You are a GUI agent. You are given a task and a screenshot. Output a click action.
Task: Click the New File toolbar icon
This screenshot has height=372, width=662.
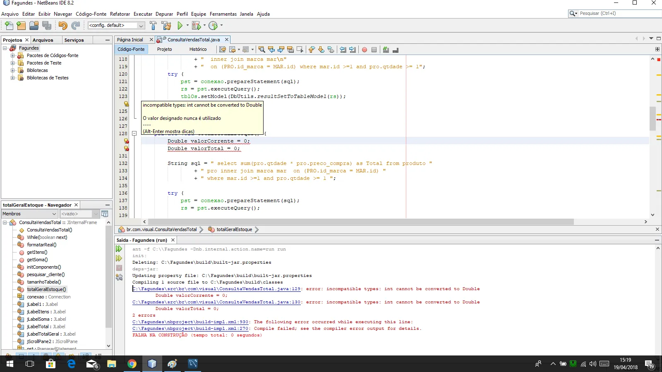coord(9,26)
